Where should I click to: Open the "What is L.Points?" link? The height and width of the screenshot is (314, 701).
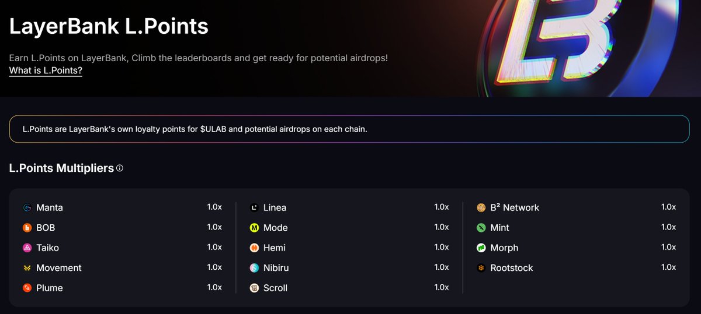pyautogui.click(x=46, y=71)
